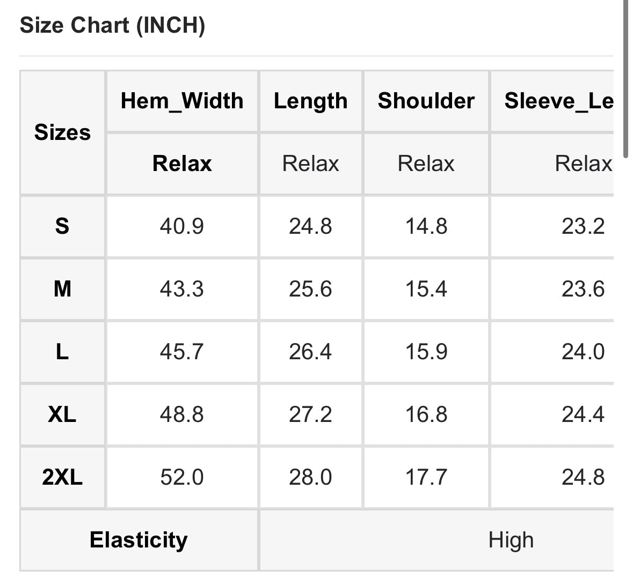Click the 40.9 hem width value
The width and height of the screenshot is (633, 578).
pyautogui.click(x=182, y=226)
